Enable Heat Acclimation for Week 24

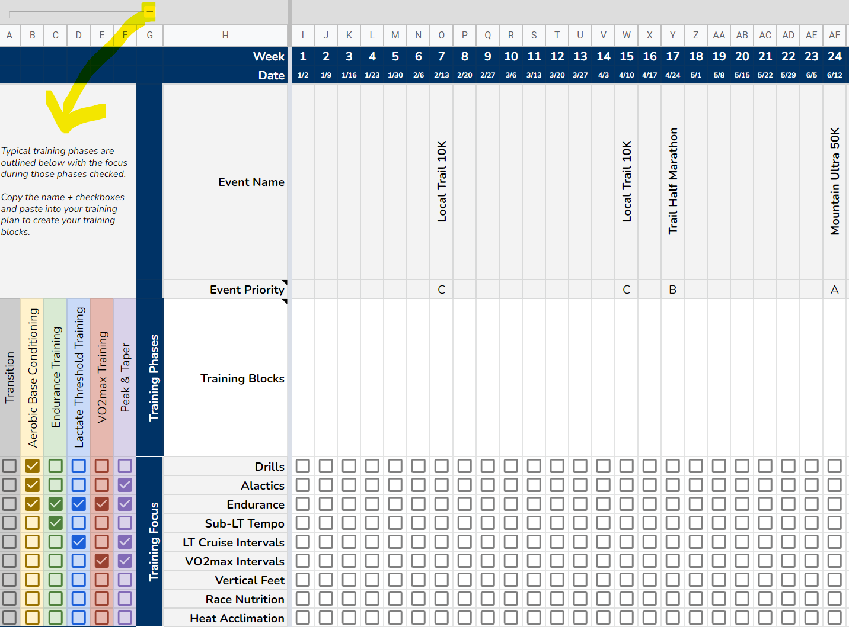click(x=834, y=618)
